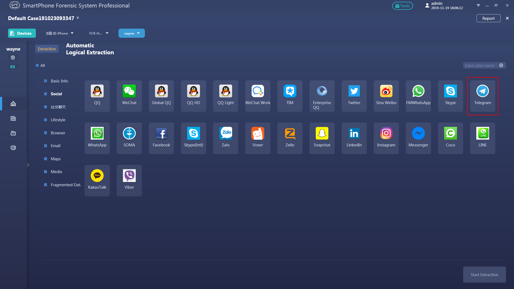Switch to the Extraction tab
514x289 pixels.
point(47,49)
